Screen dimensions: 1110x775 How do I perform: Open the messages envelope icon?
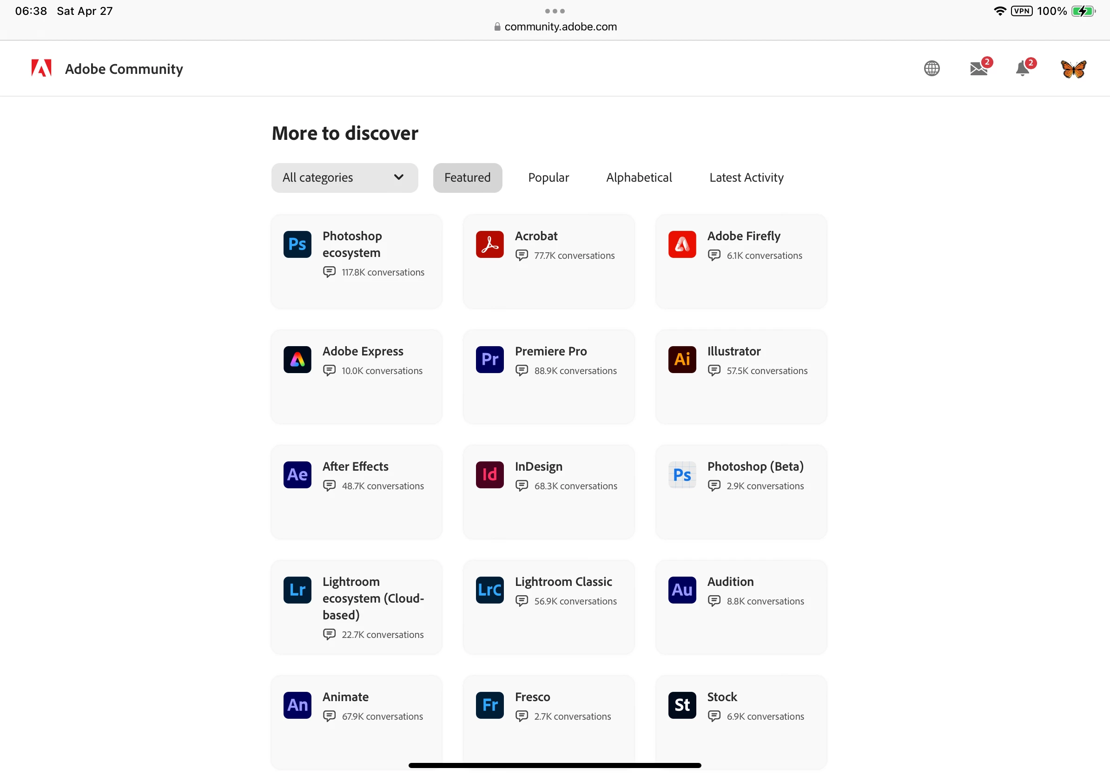978,69
